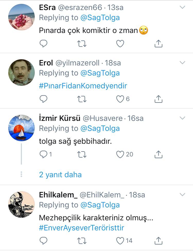Share Ehilkalem_'s tweet
Viewport: 193px width, 251px height.
coord(159,241)
